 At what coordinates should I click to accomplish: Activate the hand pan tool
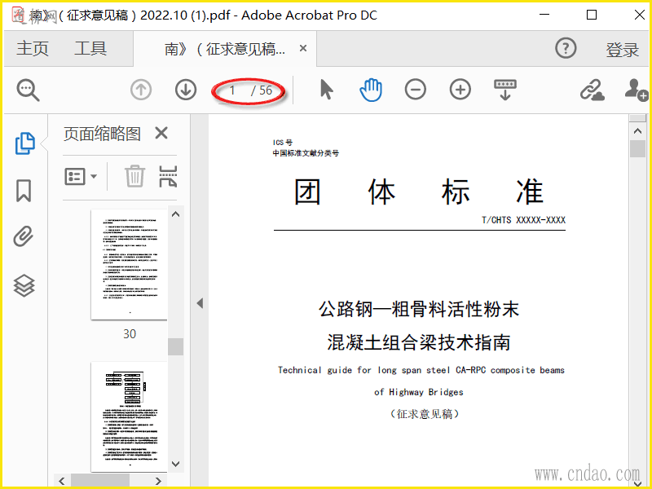(371, 90)
